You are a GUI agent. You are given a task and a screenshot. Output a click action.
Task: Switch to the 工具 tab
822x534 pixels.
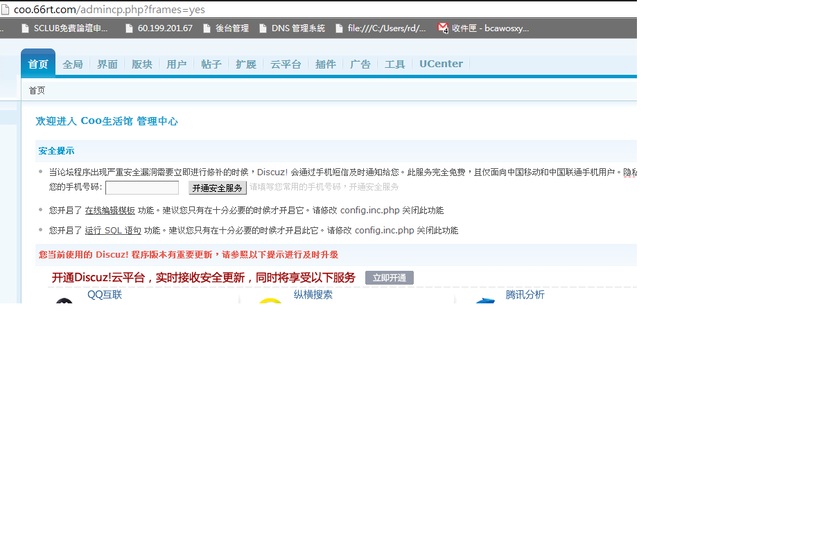click(395, 64)
